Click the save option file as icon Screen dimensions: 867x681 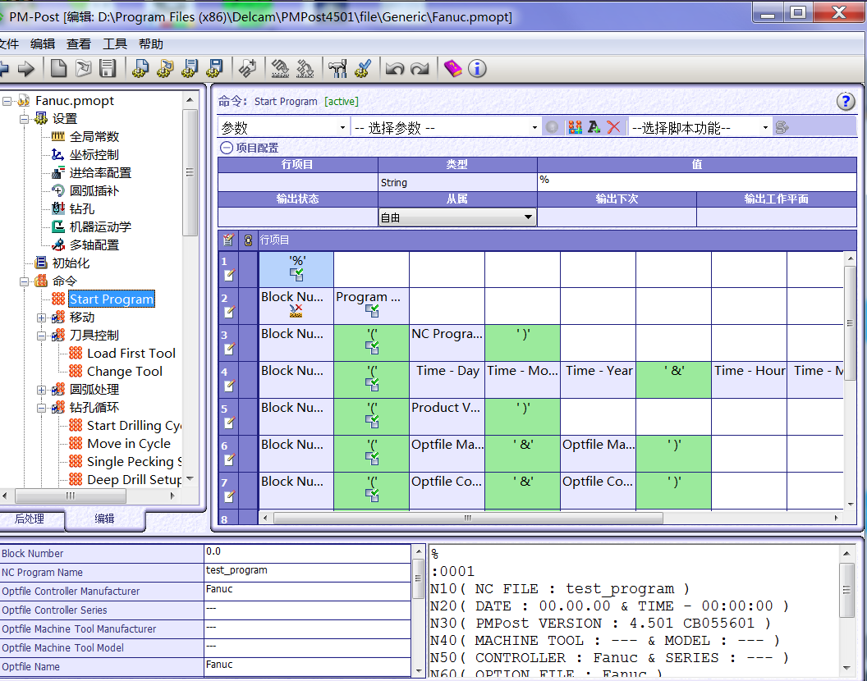coord(214,69)
